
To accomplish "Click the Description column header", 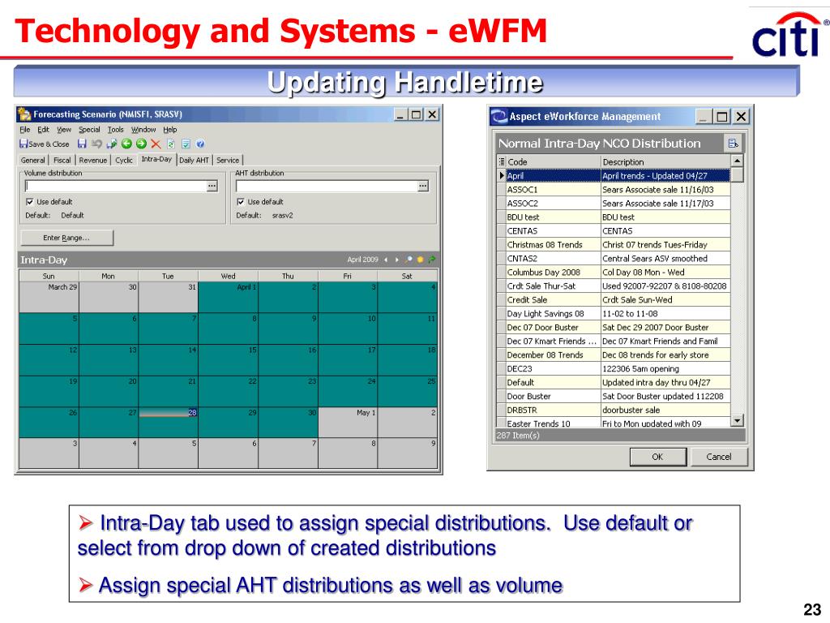I will (x=665, y=161).
